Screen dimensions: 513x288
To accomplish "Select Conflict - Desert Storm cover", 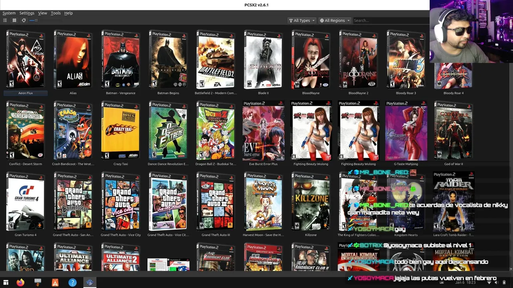I will click(26, 131).
